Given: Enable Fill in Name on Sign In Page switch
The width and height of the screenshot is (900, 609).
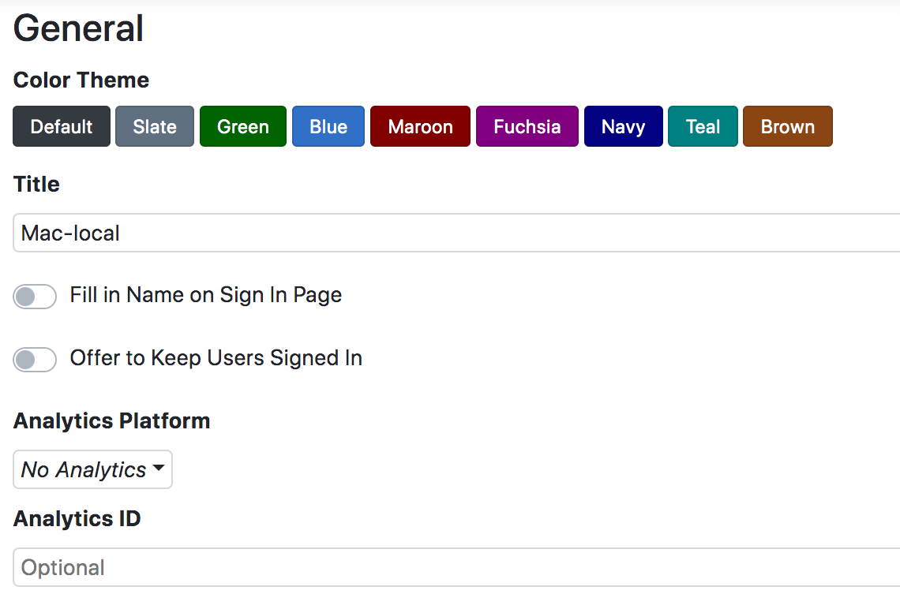Looking at the screenshot, I should pos(35,297).
